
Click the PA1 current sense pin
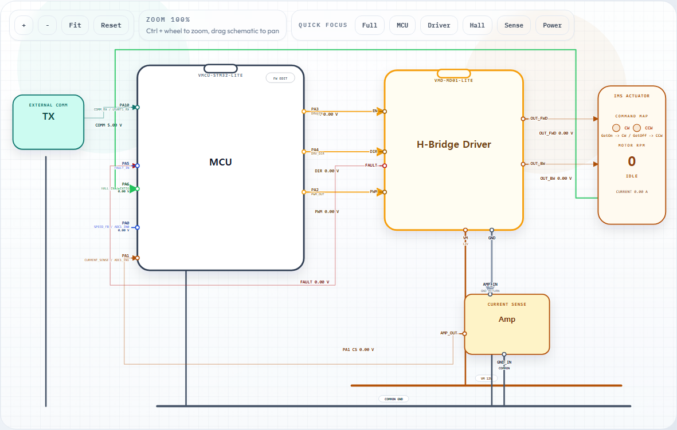point(138,258)
